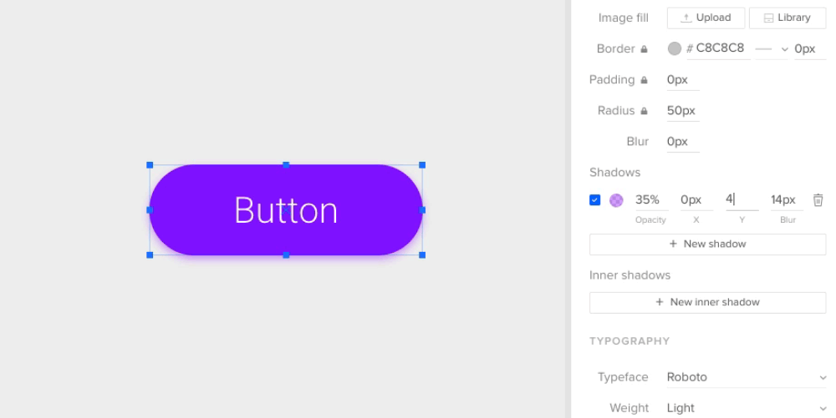Click the Padding lock icon

644,80
